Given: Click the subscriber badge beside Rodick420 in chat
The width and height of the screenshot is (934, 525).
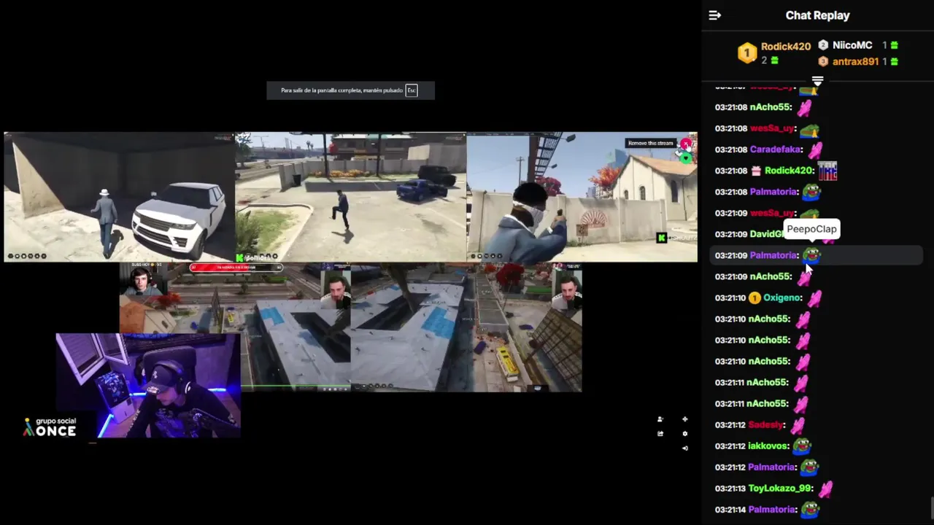Looking at the screenshot, I should click(x=755, y=171).
